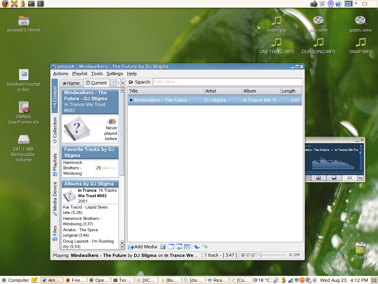The height and width of the screenshot is (284, 378).
Task: Click the next track button in player window
Action: (350, 178)
